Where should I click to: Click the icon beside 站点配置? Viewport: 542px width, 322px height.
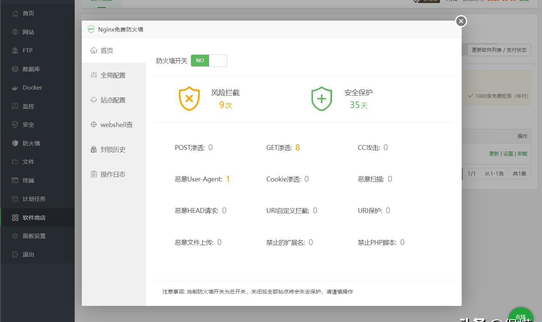(x=94, y=100)
